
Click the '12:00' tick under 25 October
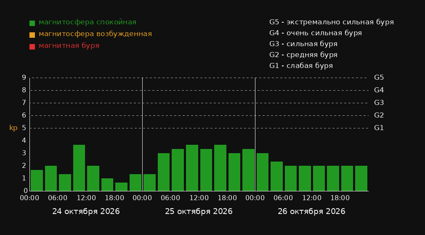199,198
